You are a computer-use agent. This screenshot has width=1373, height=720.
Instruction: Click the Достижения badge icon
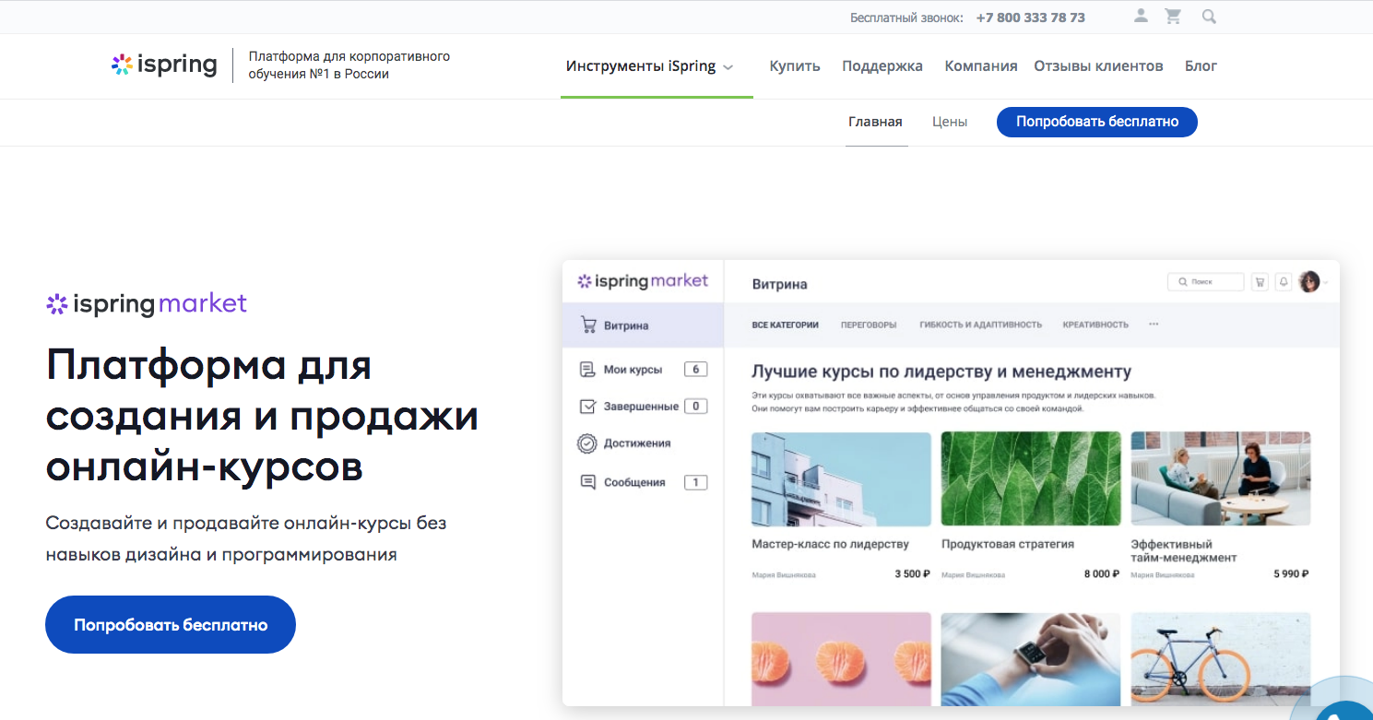pos(587,443)
